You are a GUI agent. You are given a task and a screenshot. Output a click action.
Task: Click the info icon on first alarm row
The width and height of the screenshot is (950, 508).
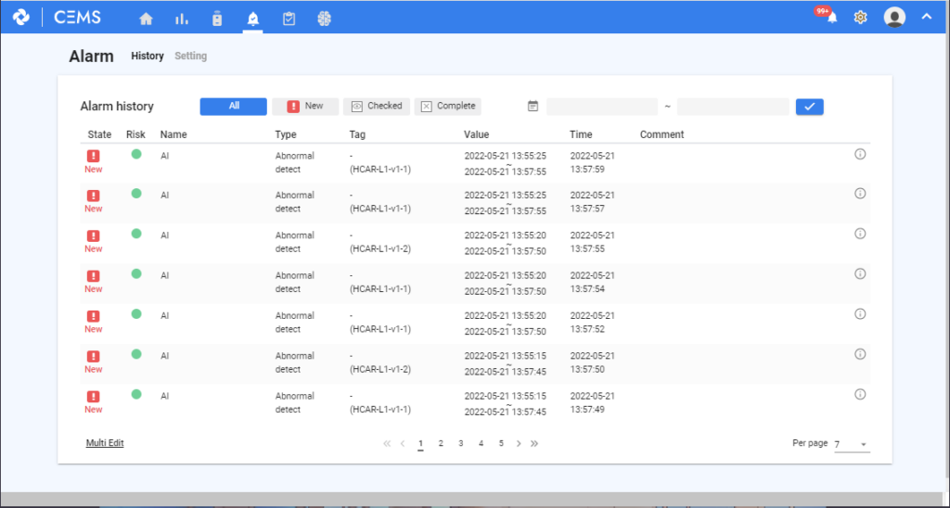tap(859, 154)
